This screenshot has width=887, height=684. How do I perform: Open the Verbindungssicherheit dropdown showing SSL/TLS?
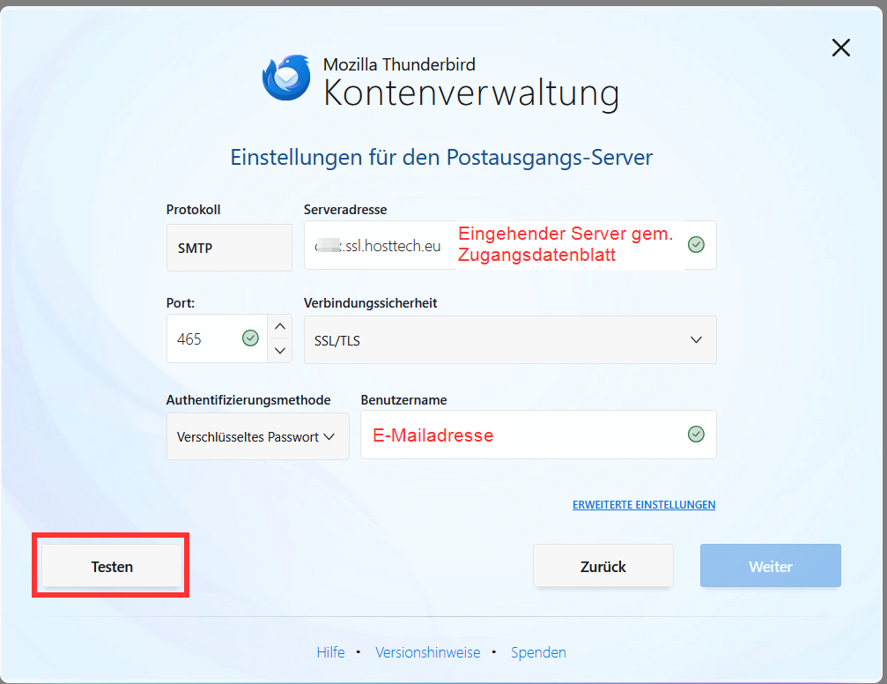pos(509,339)
